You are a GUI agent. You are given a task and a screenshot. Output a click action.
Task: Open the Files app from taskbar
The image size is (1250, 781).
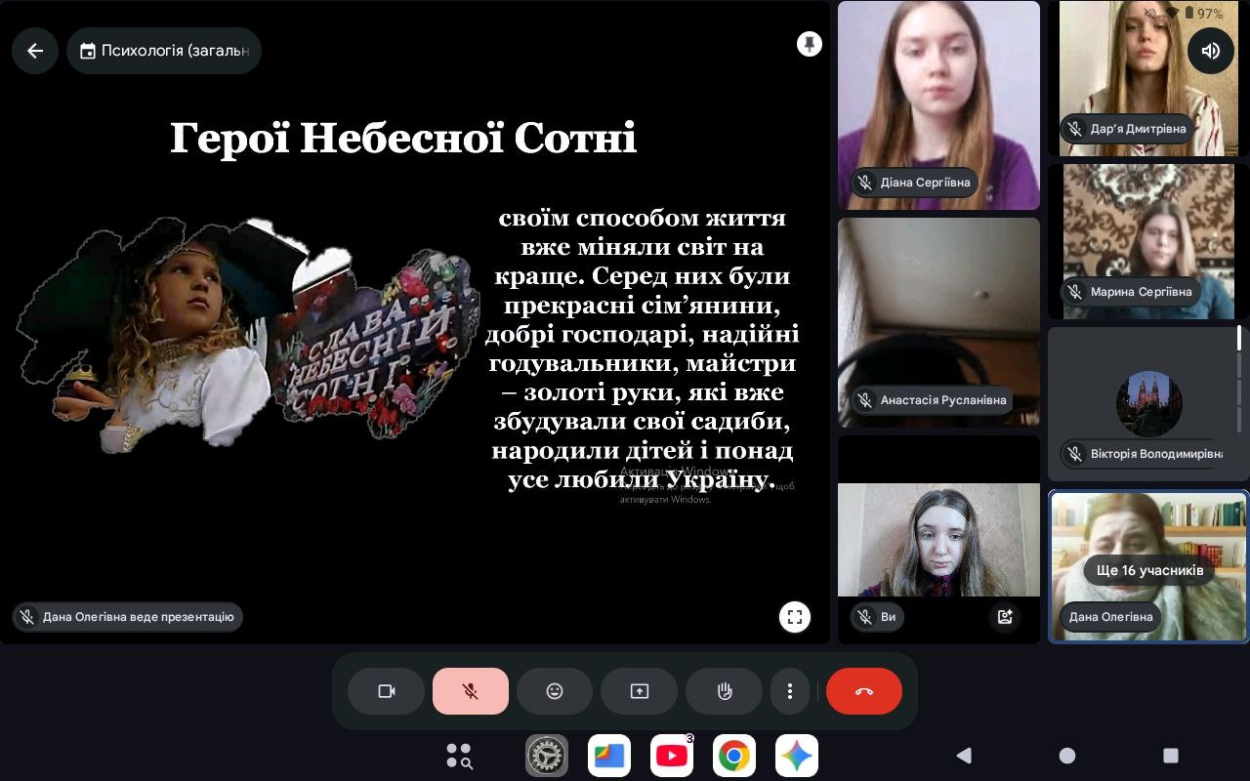point(609,756)
